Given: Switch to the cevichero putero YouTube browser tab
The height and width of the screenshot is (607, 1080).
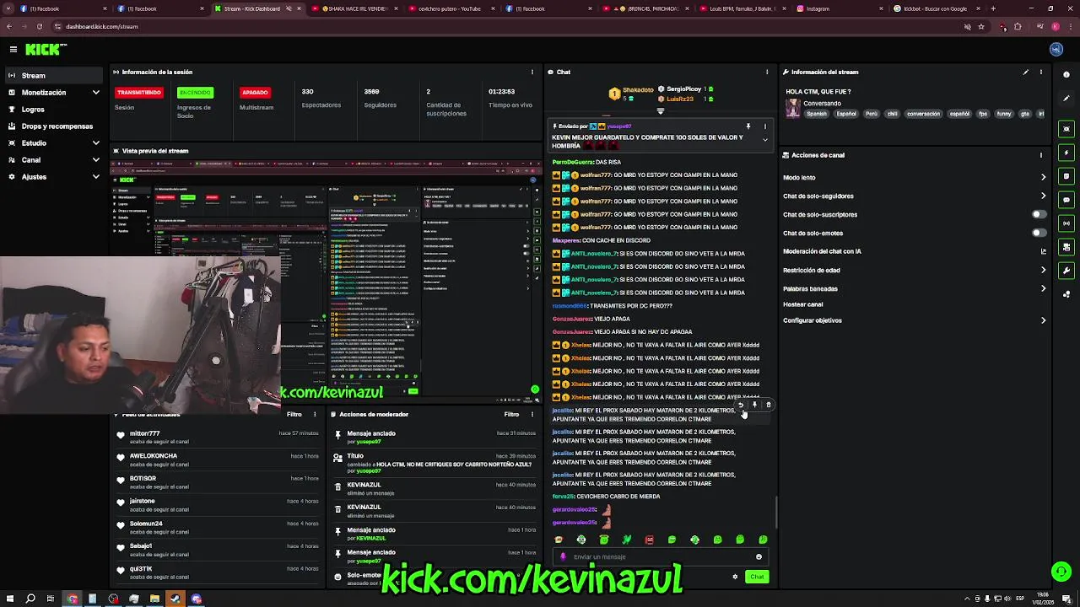Looking at the screenshot, I should (x=449, y=8).
